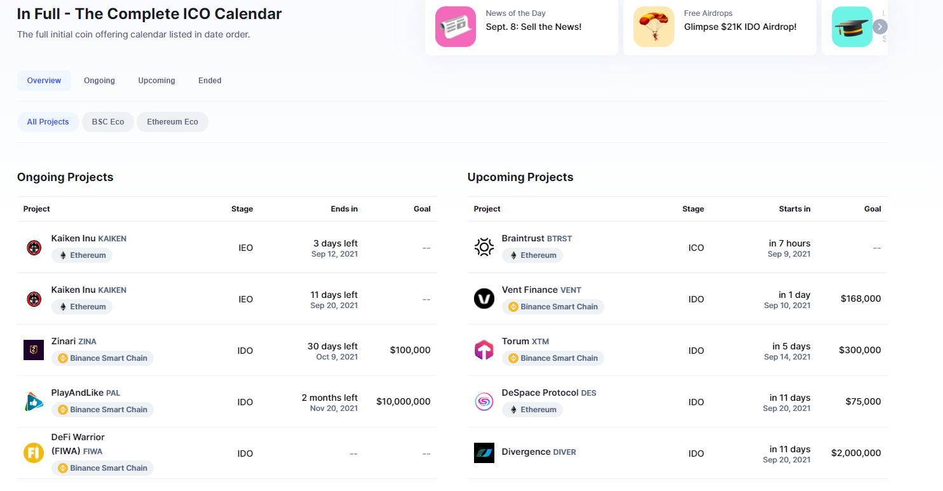The image size is (943, 491).
Task: Switch to the Upcoming tab
Action: pyautogui.click(x=156, y=81)
